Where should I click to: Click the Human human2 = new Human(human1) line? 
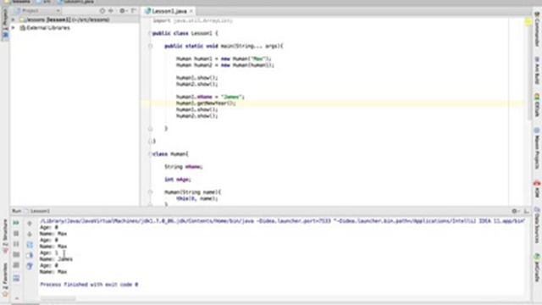(225, 65)
